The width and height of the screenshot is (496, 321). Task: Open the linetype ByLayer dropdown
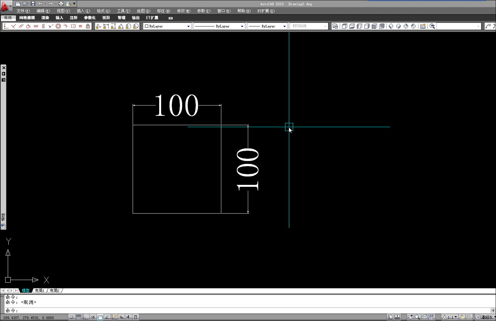219,26
